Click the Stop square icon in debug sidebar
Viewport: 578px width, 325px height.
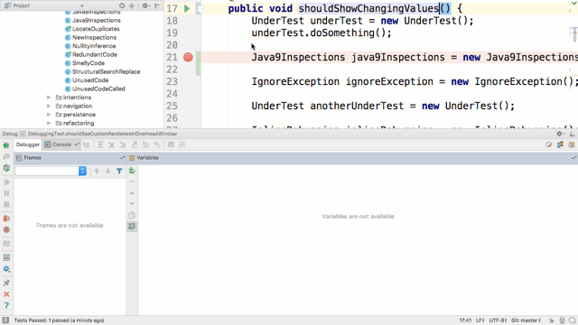coord(6,205)
